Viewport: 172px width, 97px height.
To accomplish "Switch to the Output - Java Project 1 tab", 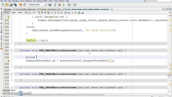I will [51, 9].
